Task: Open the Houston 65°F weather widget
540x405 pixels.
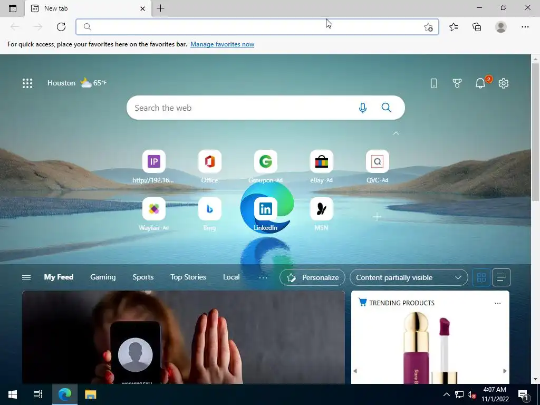Action: click(x=77, y=83)
